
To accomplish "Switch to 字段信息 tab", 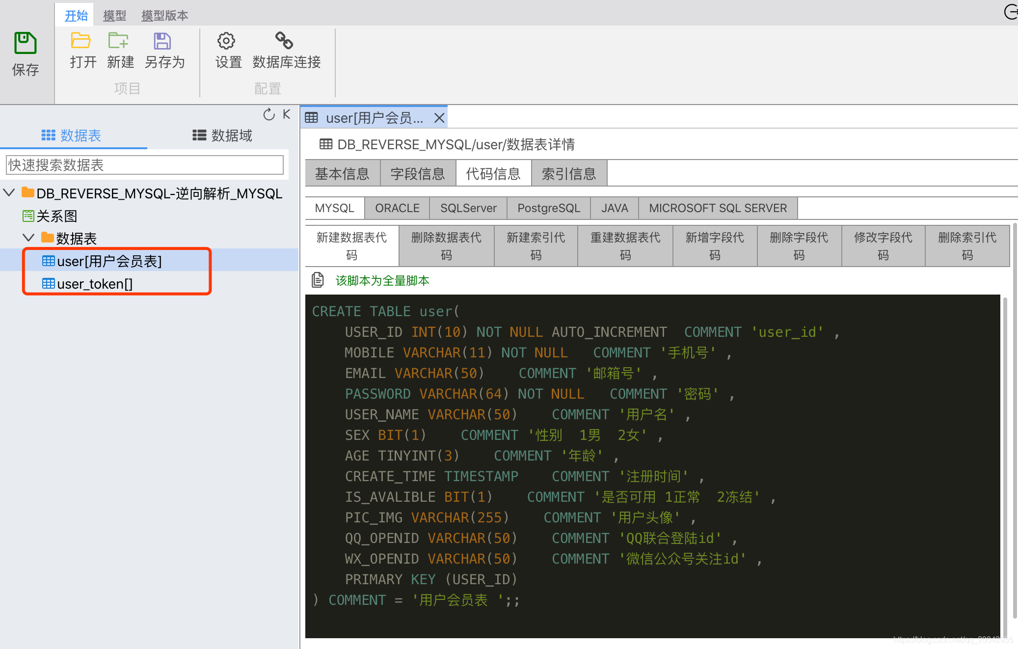I will click(x=418, y=174).
